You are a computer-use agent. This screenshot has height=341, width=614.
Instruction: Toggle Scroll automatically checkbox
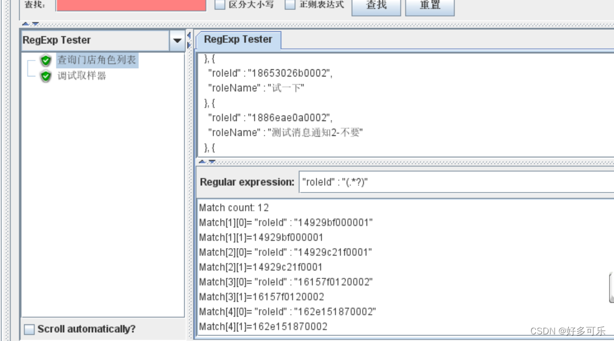click(29, 329)
